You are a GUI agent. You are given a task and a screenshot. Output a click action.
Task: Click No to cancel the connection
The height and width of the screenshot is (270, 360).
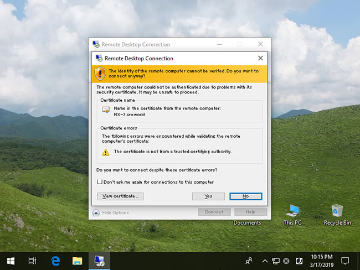click(246, 196)
